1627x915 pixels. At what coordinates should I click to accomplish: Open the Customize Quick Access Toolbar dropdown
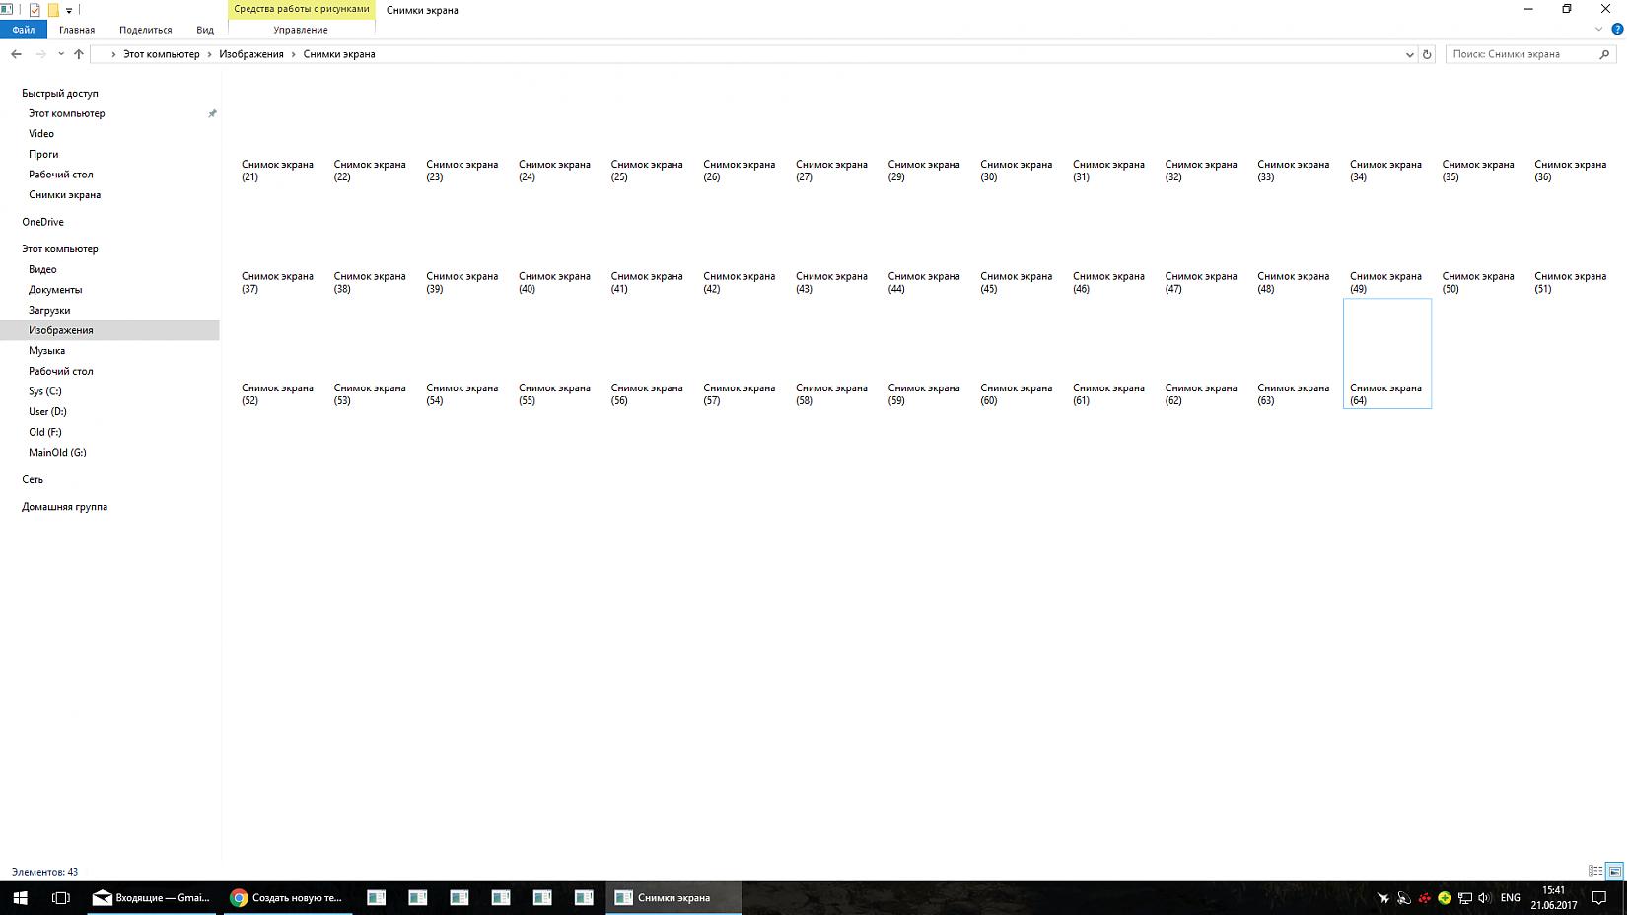click(x=69, y=10)
